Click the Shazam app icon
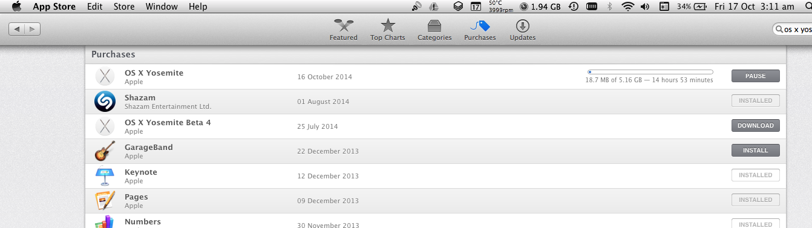The height and width of the screenshot is (228, 812). coord(105,102)
